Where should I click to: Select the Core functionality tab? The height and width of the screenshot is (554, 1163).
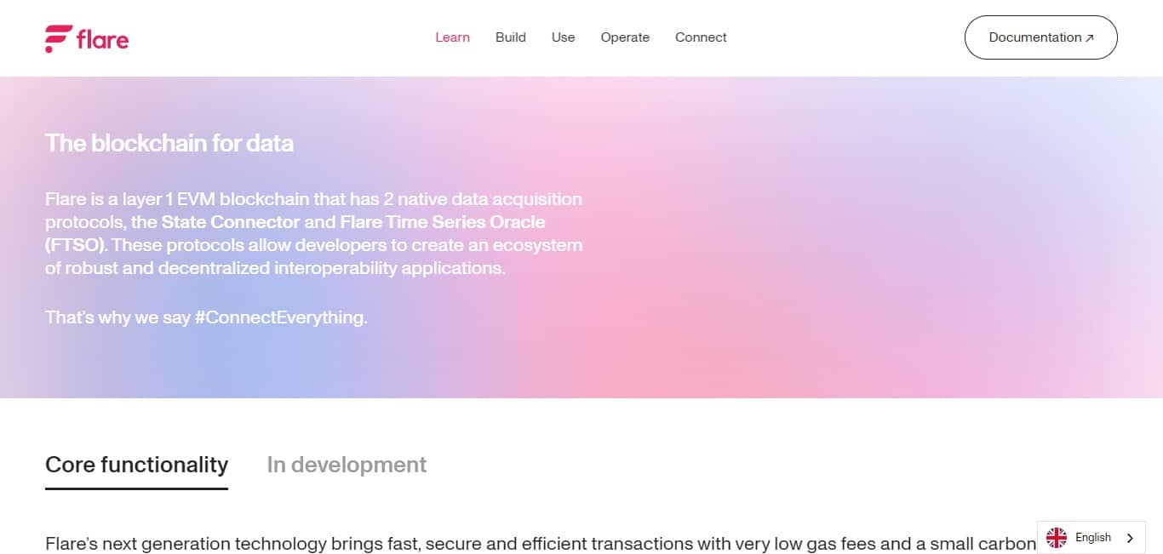point(136,465)
